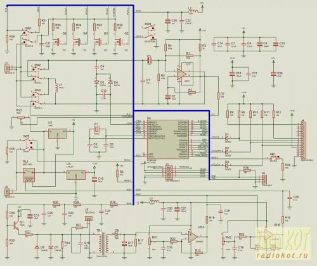
Task: Click the D1 diode symbol
Action: (x=227, y=138)
